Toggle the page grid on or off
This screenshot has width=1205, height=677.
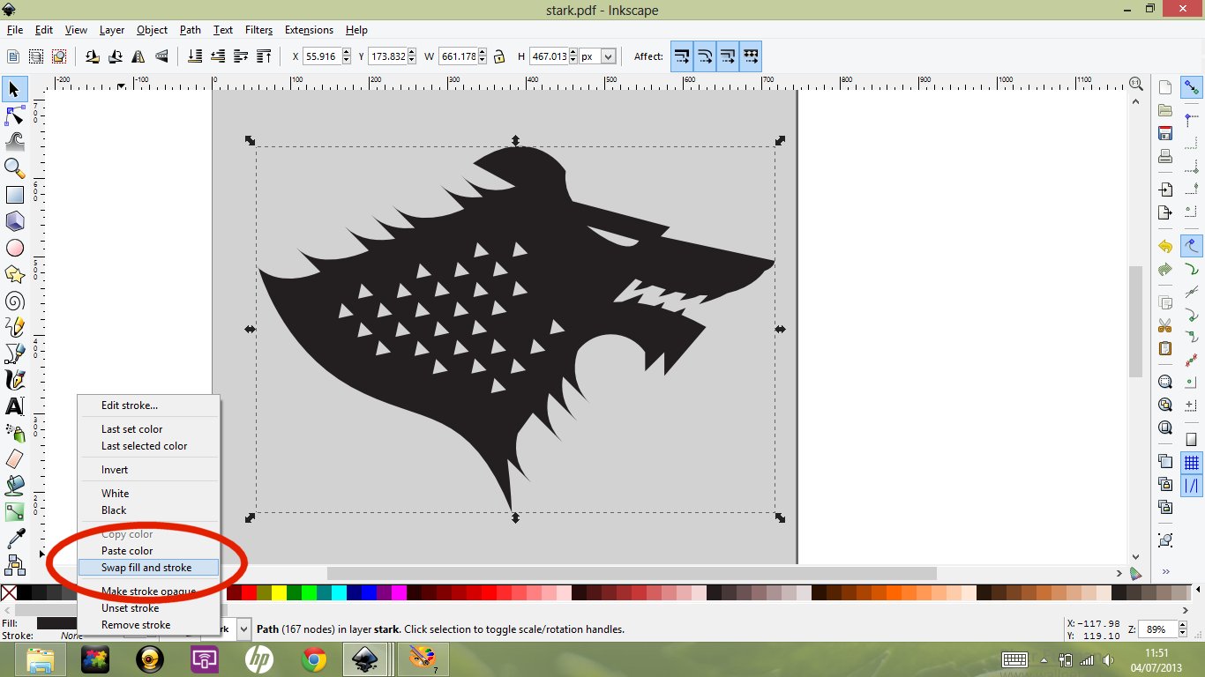[x=1191, y=462]
